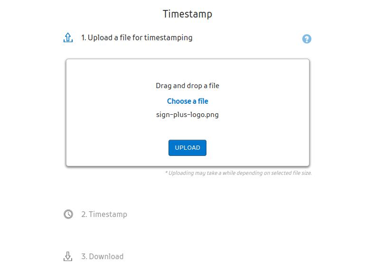Click the download tray icon beside step 3
The height and width of the screenshot is (271, 374).
coord(68,256)
